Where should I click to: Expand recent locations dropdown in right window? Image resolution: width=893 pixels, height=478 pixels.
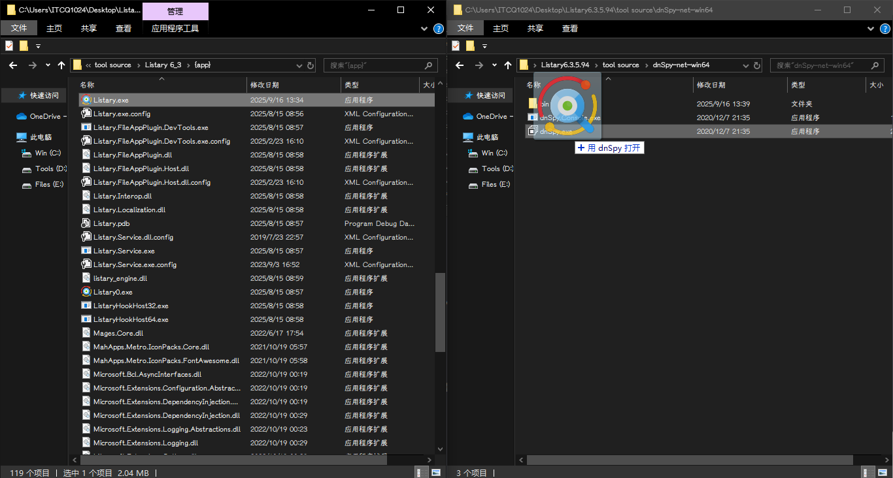[495, 65]
